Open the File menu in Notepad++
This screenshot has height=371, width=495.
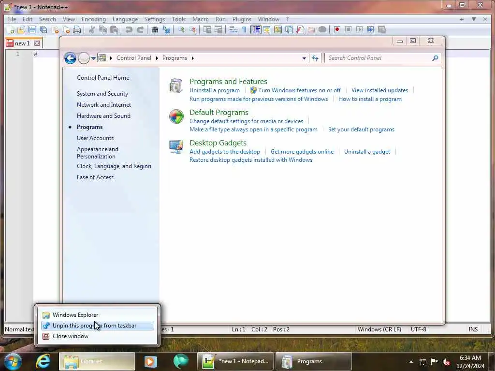12,19
